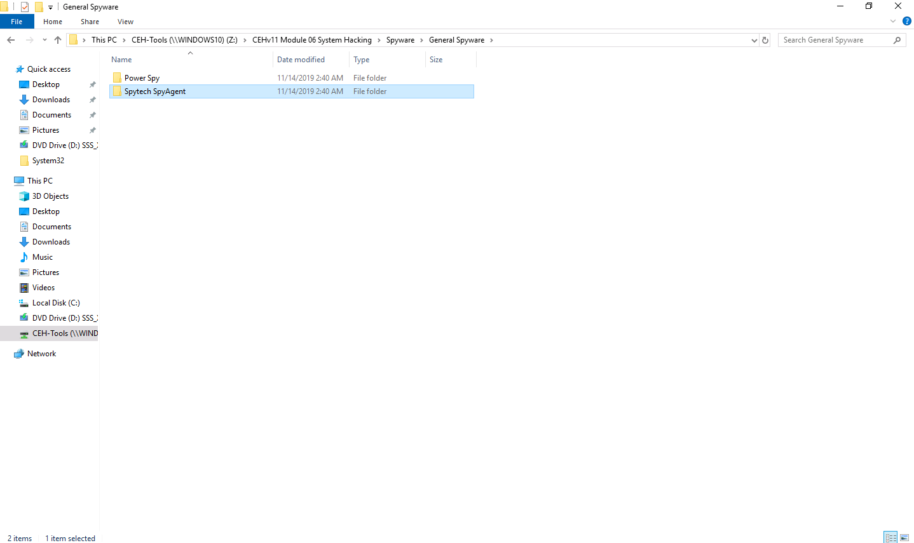This screenshot has width=914, height=543.
Task: Click the Spytech SpyAgent folder icon
Action: [117, 91]
